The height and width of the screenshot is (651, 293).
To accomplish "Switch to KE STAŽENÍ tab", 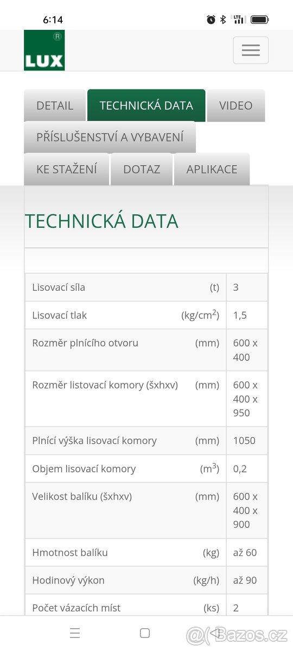I will coord(67,169).
